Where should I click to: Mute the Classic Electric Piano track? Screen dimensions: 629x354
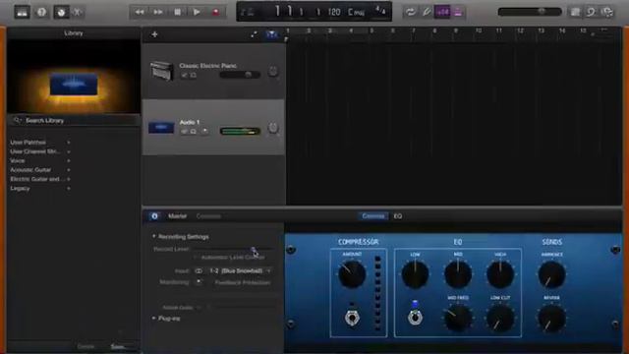[x=184, y=75]
